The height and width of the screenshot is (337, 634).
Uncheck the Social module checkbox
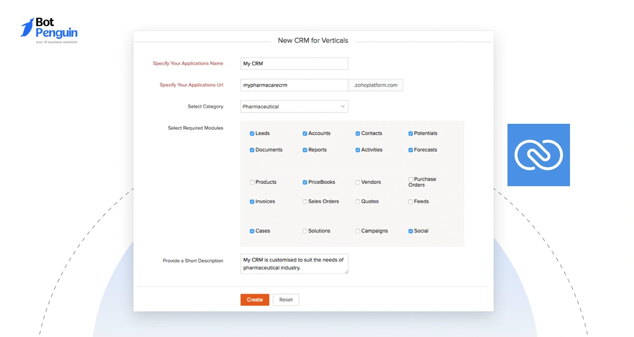tap(411, 231)
